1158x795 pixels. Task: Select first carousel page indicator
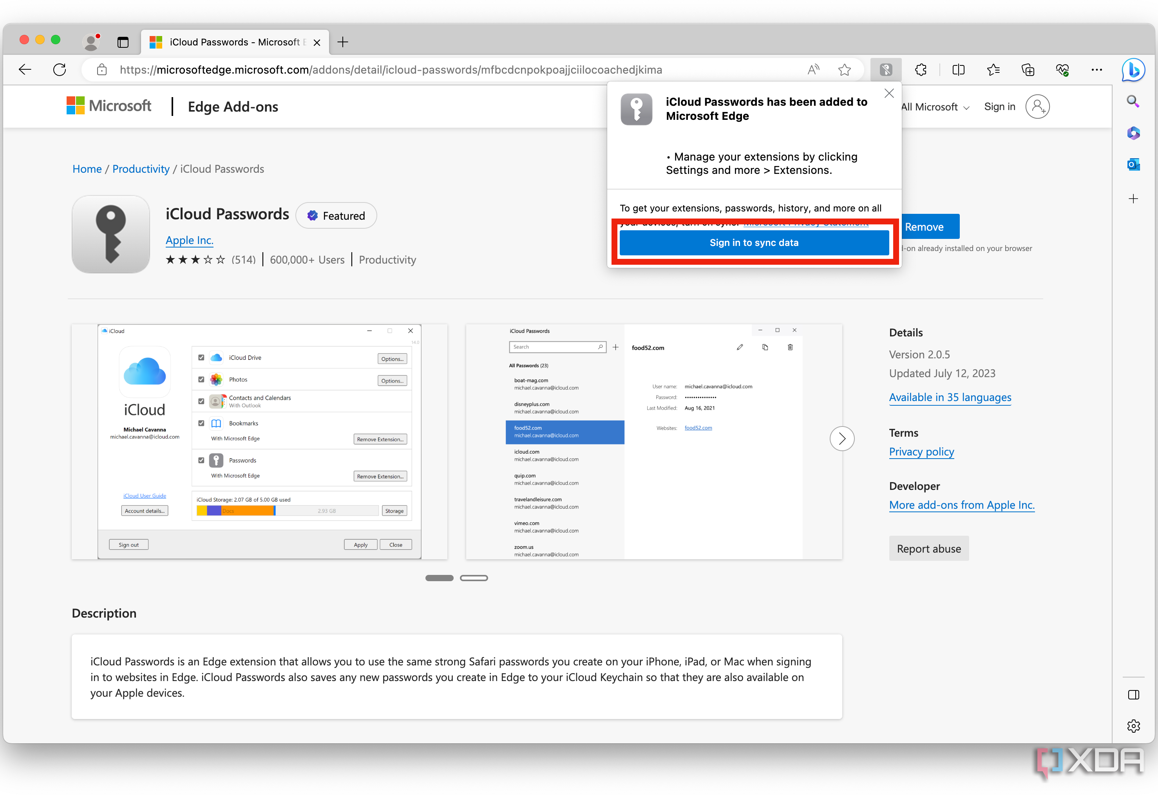(439, 578)
